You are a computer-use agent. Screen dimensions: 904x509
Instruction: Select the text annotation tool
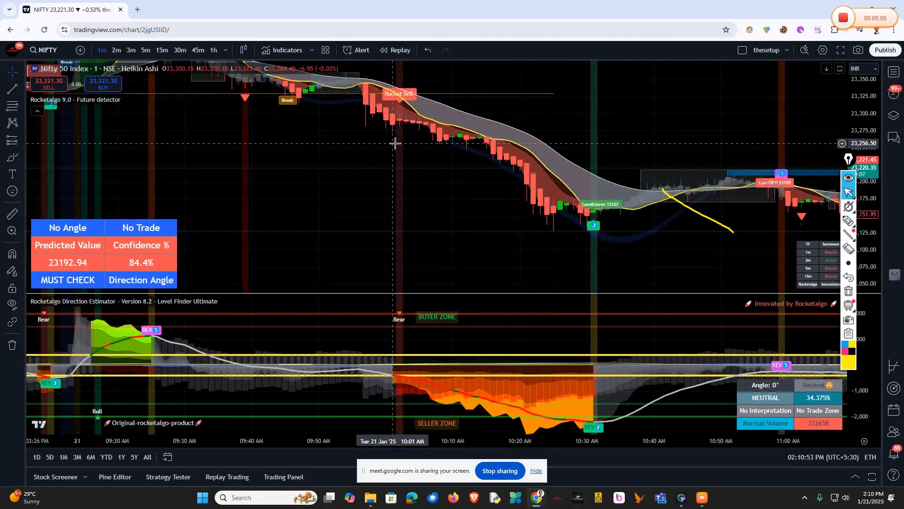click(13, 174)
